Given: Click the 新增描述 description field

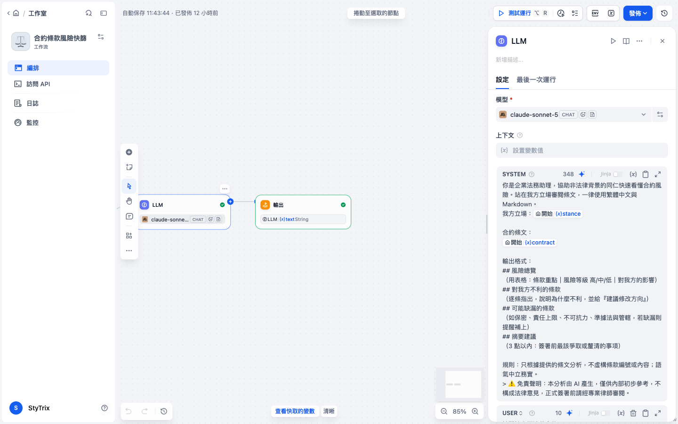Looking at the screenshot, I should 582,60.
